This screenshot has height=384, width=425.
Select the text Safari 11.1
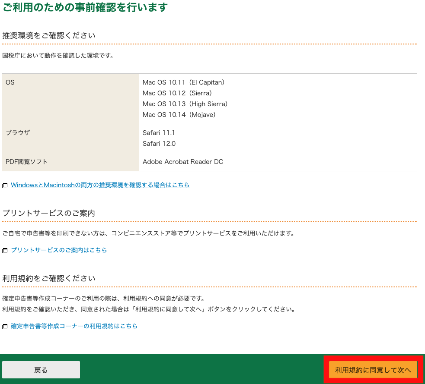tap(159, 133)
